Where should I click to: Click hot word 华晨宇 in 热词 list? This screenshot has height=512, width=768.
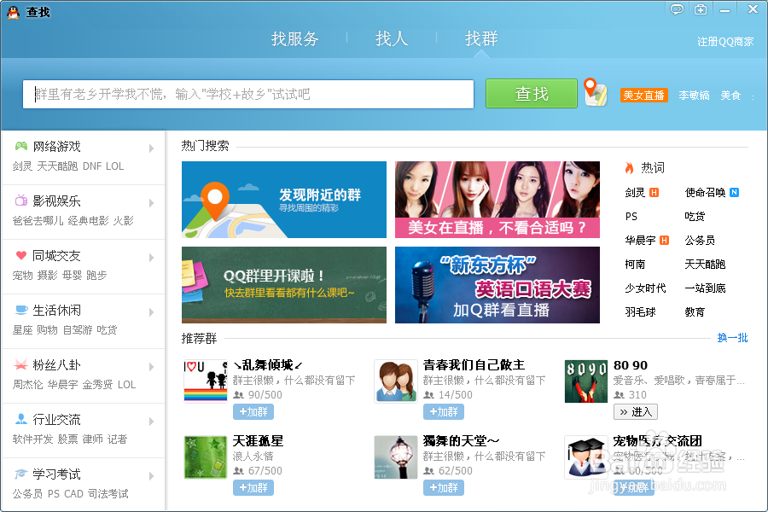[x=640, y=240]
